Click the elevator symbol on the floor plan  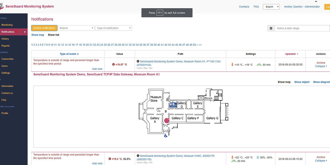tap(201, 98)
